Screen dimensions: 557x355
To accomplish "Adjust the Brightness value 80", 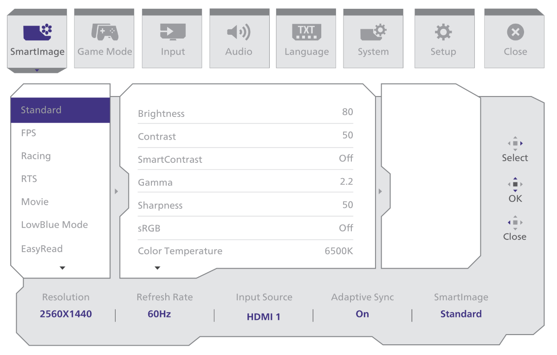I will pyautogui.click(x=347, y=112).
